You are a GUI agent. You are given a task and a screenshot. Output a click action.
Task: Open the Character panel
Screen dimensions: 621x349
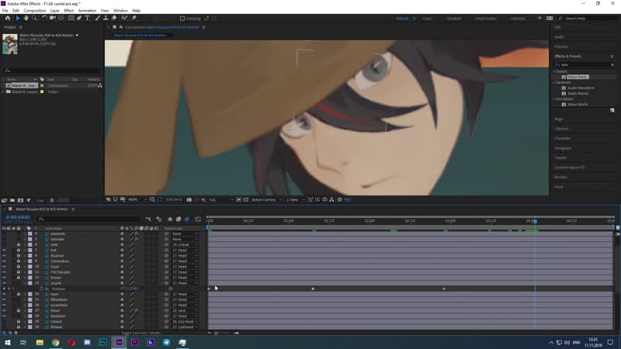(562, 139)
